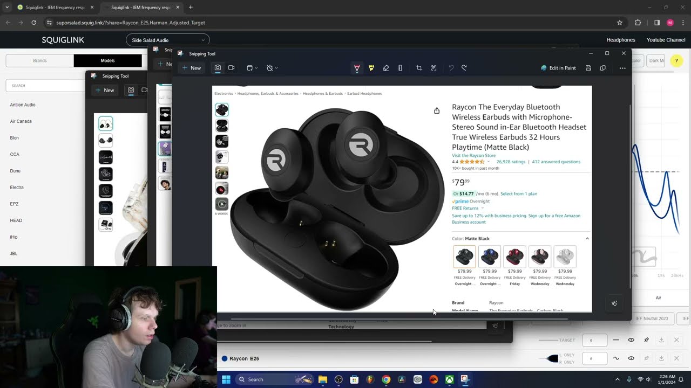691x388 pixels.
Task: Toggle the Ruler tool
Action: pyautogui.click(x=400, y=68)
